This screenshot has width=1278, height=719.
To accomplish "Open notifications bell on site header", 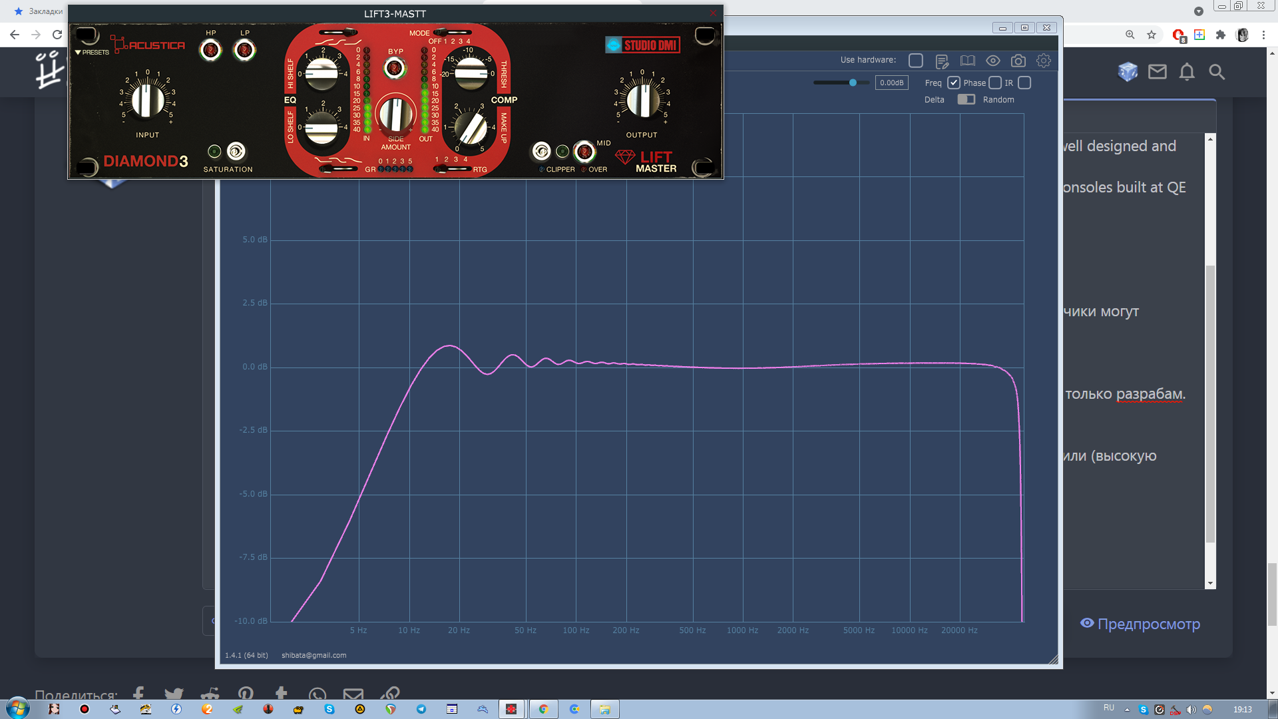I will pos(1187,71).
